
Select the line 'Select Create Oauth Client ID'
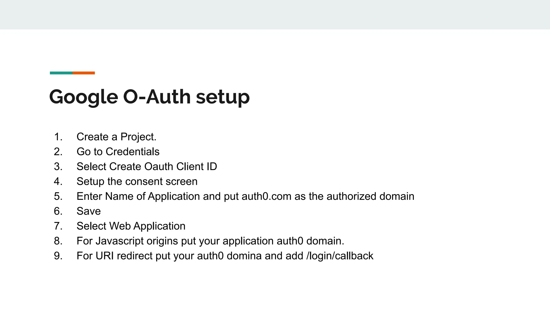[147, 167]
